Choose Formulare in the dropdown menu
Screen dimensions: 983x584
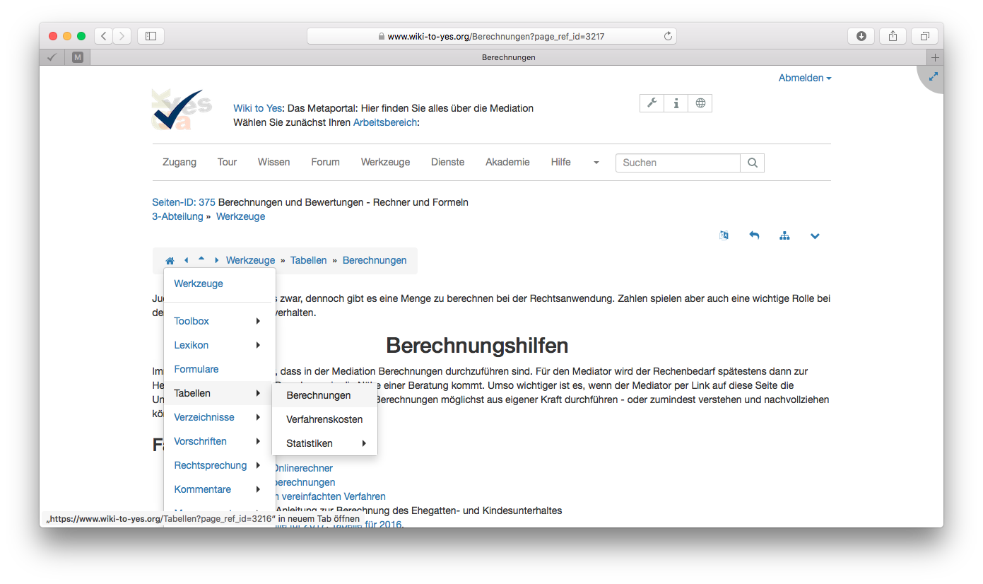196,369
